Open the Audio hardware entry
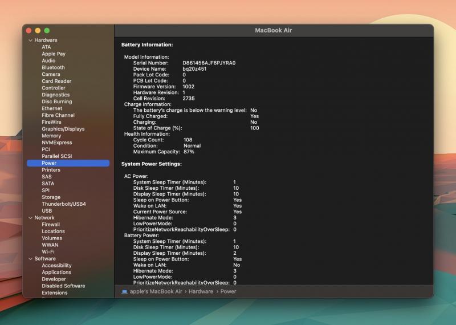Image resolution: width=456 pixels, height=325 pixels. (x=48, y=60)
